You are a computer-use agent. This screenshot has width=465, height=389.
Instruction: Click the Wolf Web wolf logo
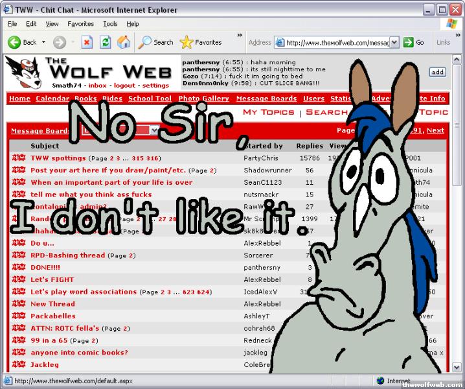point(20,71)
